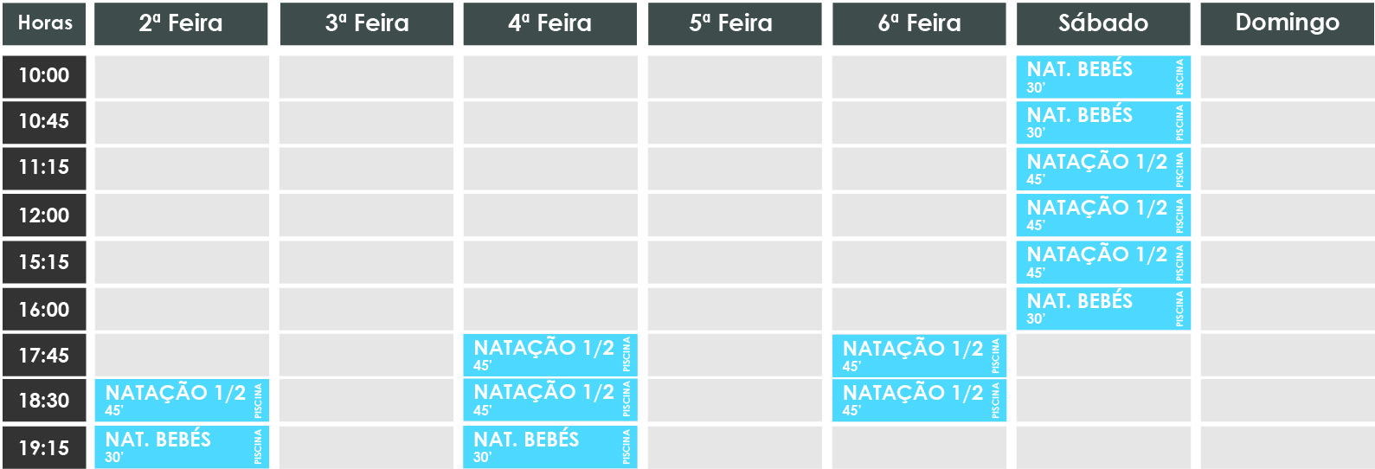This screenshot has width=1375, height=469.
Task: Select the 4ª Feira day header
Action: tap(550, 23)
